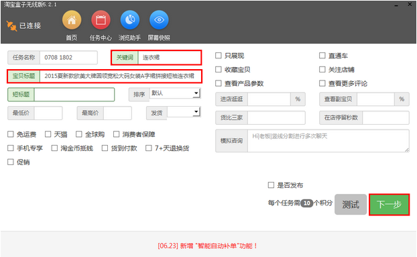Click the 测试 button
The width and height of the screenshot is (417, 257).
pyautogui.click(x=351, y=204)
